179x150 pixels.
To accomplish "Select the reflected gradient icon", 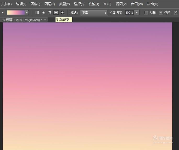I will (x=56, y=13).
